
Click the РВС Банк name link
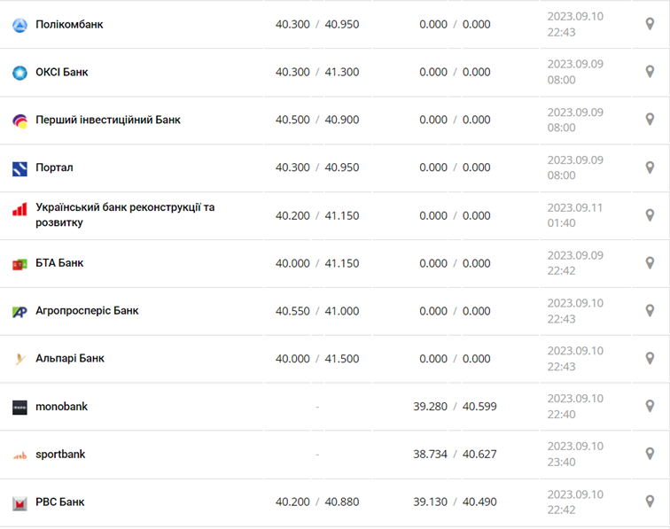tap(60, 502)
